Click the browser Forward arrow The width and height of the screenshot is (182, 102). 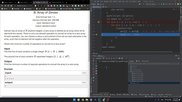(5, 6)
